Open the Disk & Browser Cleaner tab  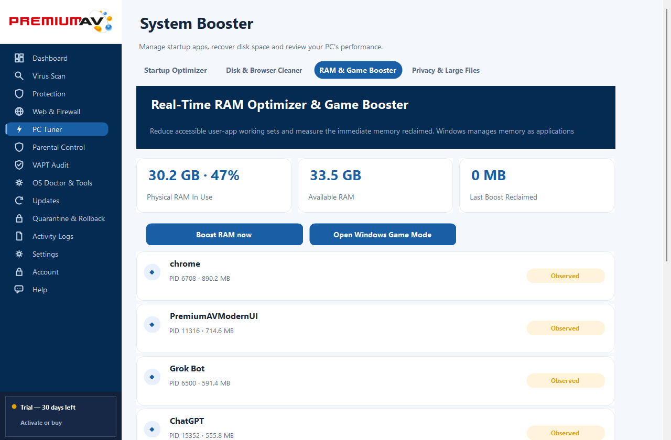264,70
